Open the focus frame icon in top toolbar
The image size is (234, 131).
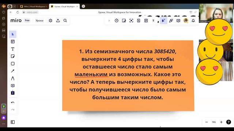point(131,21)
